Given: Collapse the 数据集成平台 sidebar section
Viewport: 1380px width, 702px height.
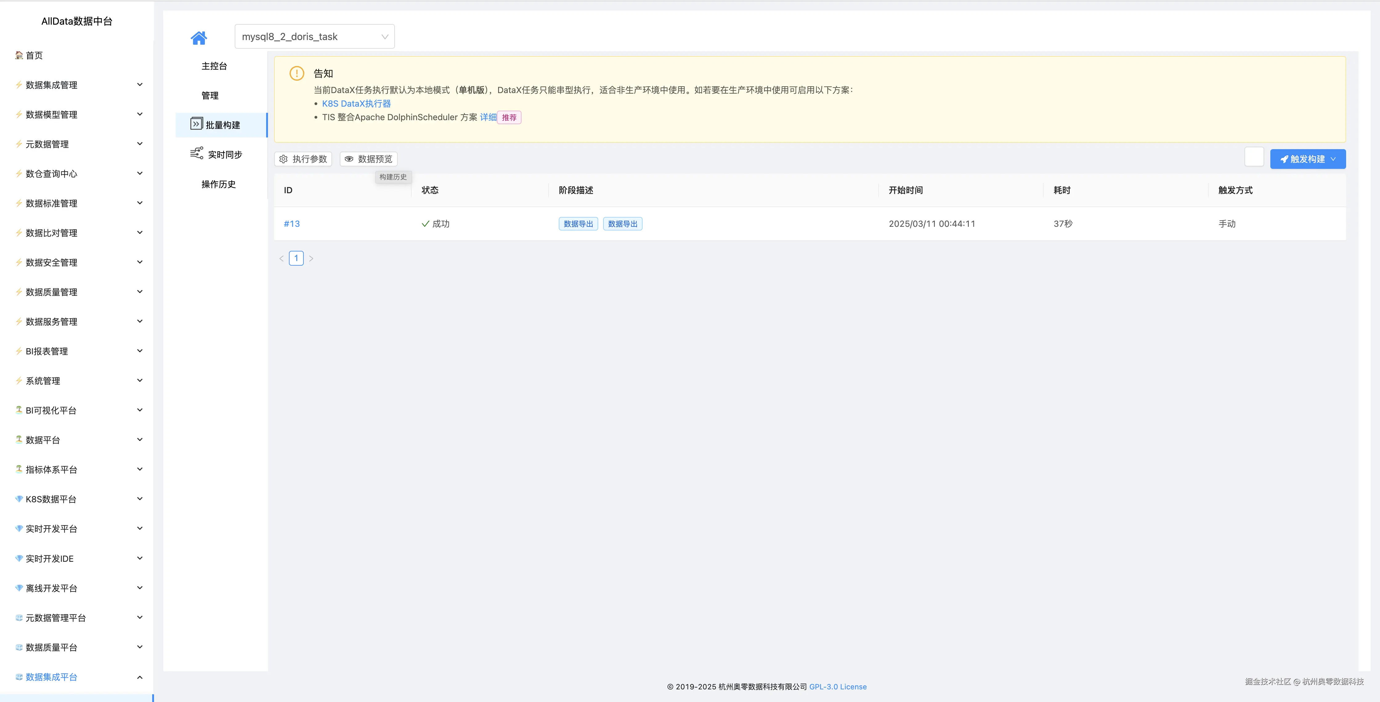Looking at the screenshot, I should 140,677.
